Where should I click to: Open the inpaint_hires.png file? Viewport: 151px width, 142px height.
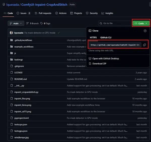coord(23,105)
